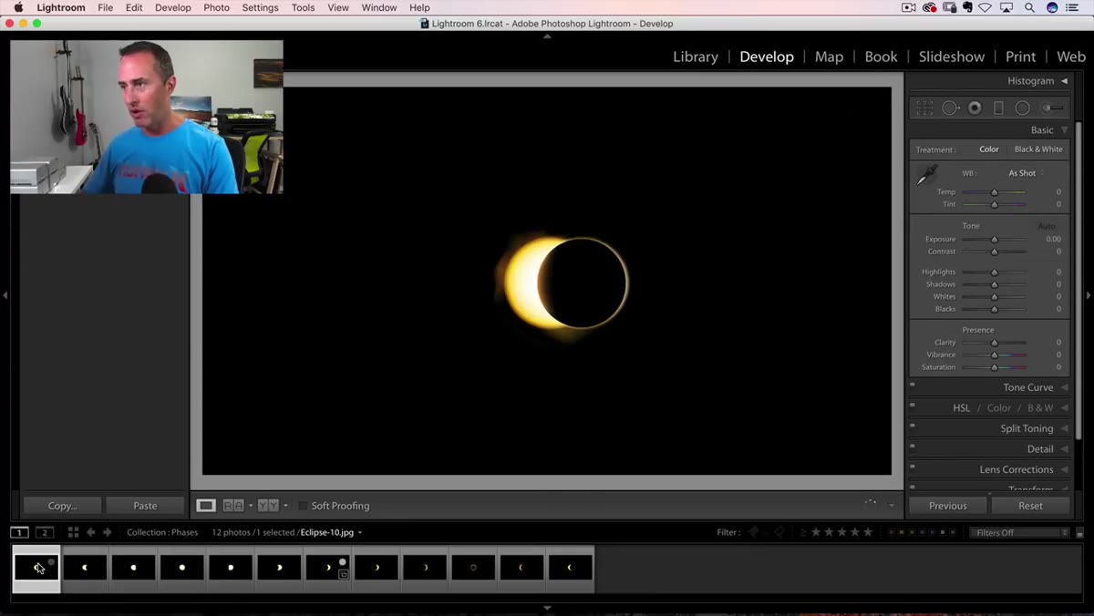Click Auto tone button
The width and height of the screenshot is (1094, 616).
click(1047, 226)
